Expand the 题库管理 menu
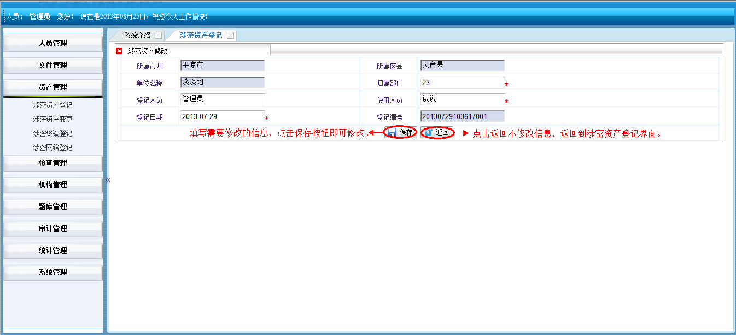 click(53, 207)
